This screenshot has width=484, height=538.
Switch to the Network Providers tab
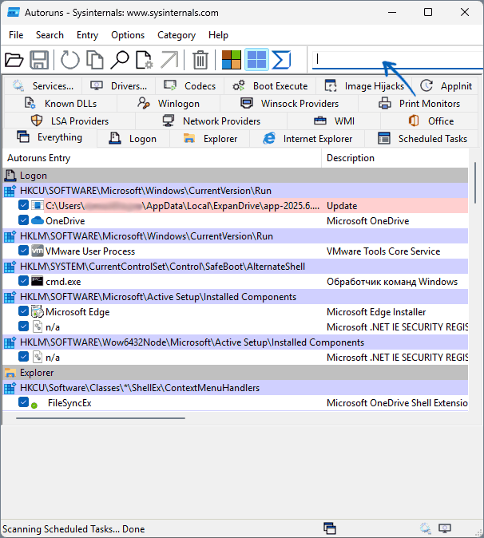tap(211, 121)
